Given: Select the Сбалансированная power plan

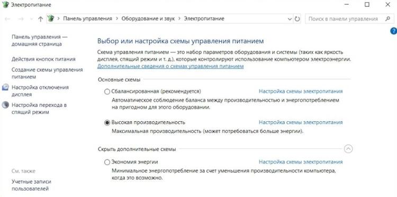Looking at the screenshot, I should [x=107, y=92].
